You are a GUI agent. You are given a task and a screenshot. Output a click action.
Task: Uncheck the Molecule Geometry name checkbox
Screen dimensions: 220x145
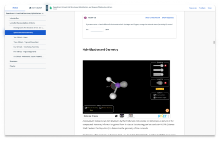pos(86,108)
